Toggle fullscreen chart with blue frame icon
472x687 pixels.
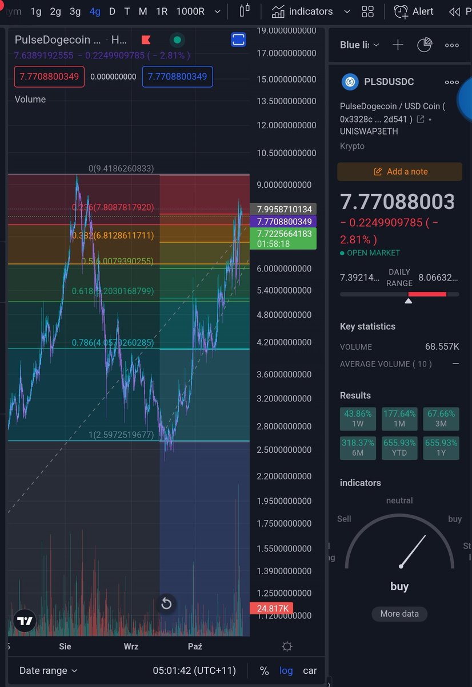click(238, 40)
